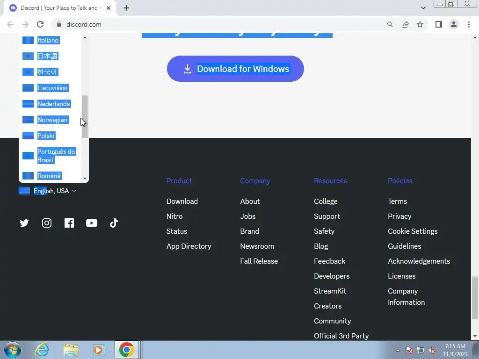Reload the page with the refresh icon

[40, 24]
